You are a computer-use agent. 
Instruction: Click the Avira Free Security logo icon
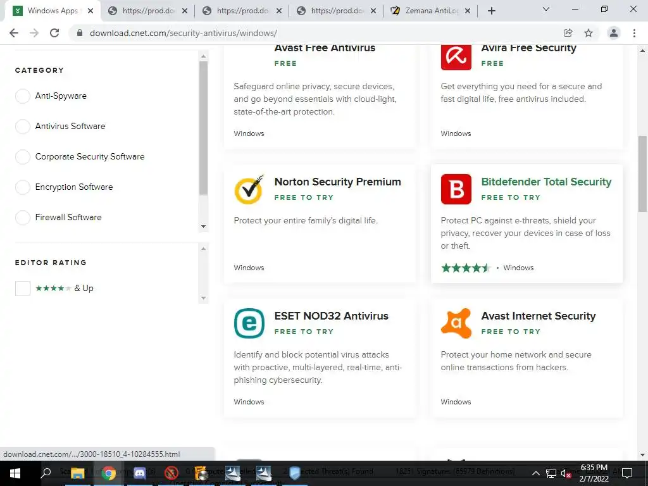click(456, 57)
